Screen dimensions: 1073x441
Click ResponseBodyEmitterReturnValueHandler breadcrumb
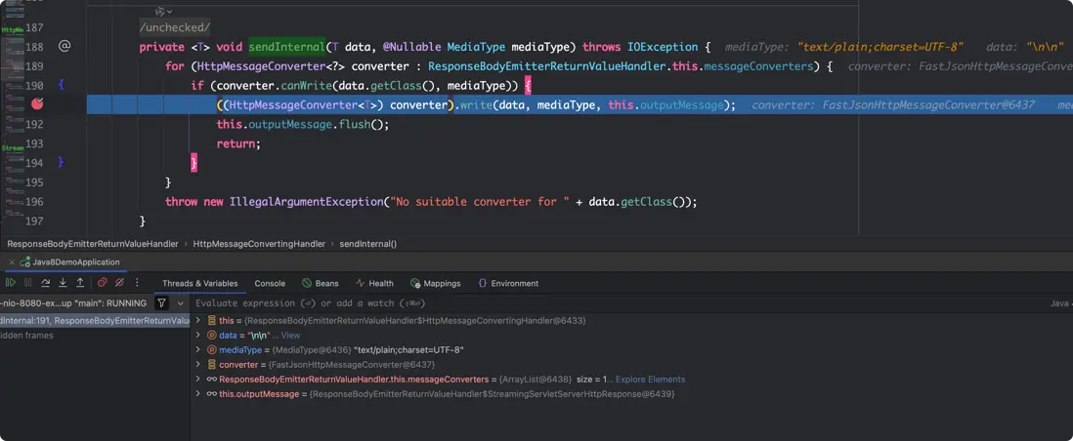[x=93, y=243]
